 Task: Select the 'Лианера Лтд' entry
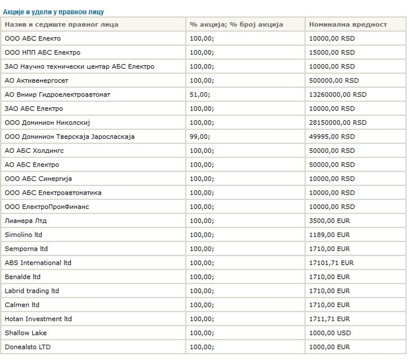coord(25,221)
